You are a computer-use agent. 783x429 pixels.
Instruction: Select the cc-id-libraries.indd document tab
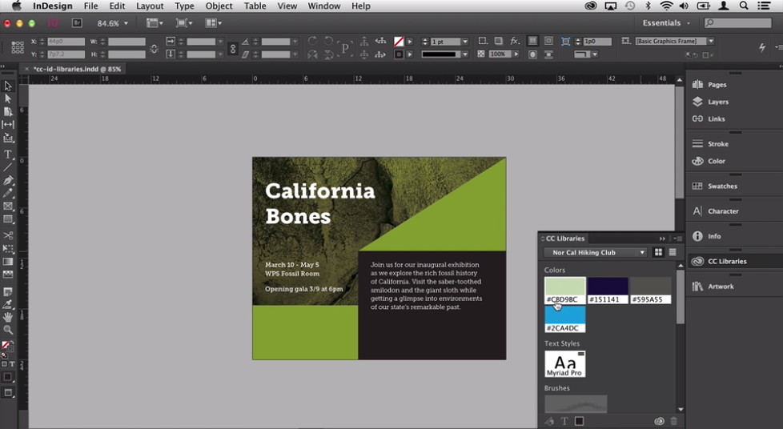pyautogui.click(x=76, y=69)
